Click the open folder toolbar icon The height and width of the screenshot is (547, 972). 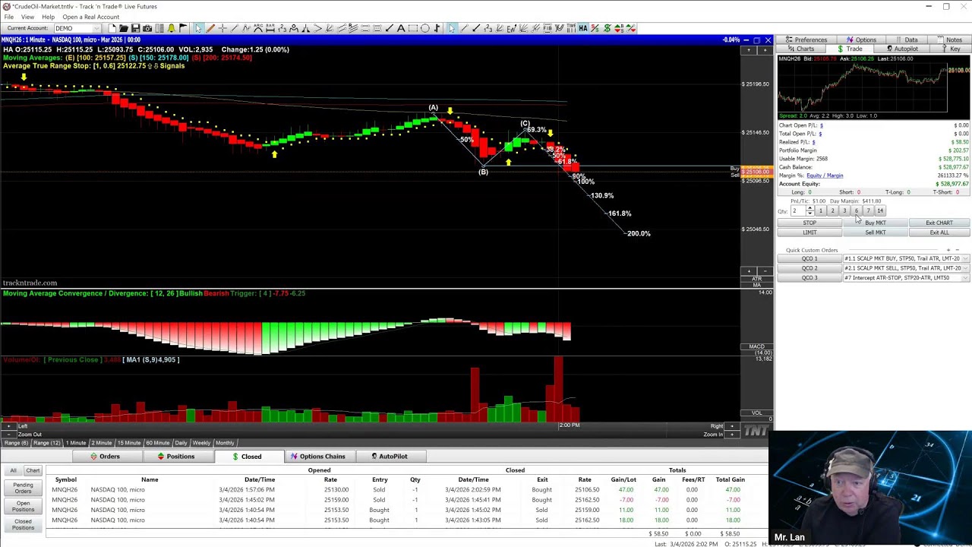[123, 28]
